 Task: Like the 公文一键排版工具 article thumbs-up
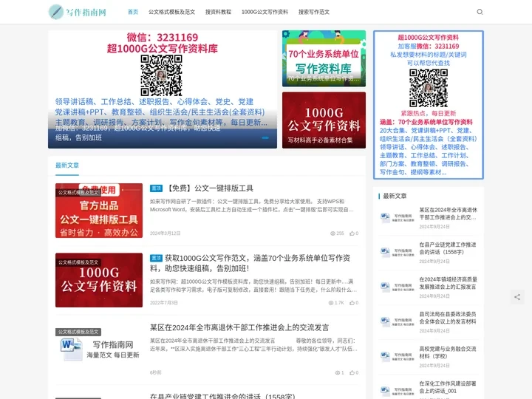point(352,233)
